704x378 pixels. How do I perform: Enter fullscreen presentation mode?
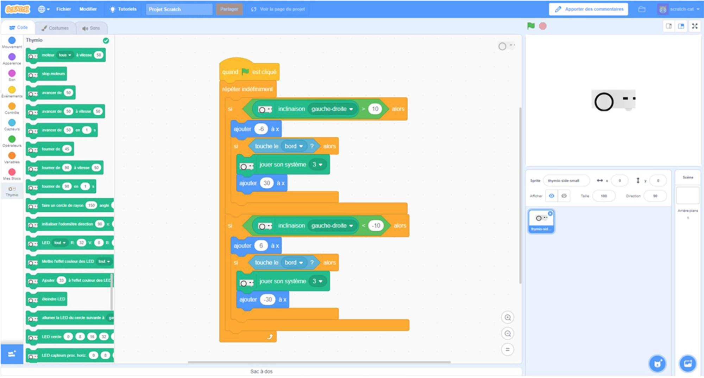(695, 26)
